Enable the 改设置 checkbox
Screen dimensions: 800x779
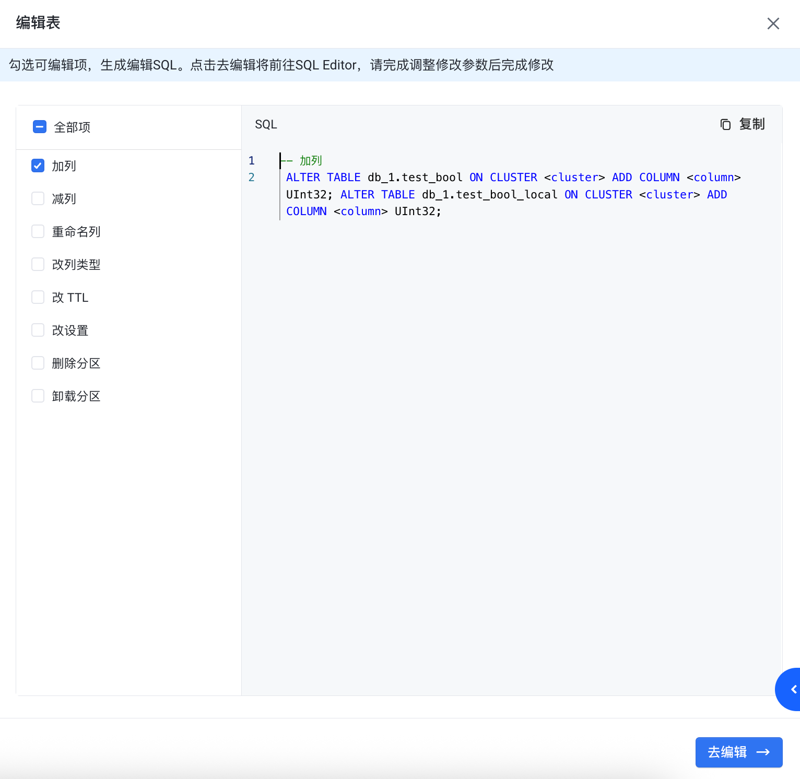[x=38, y=330]
